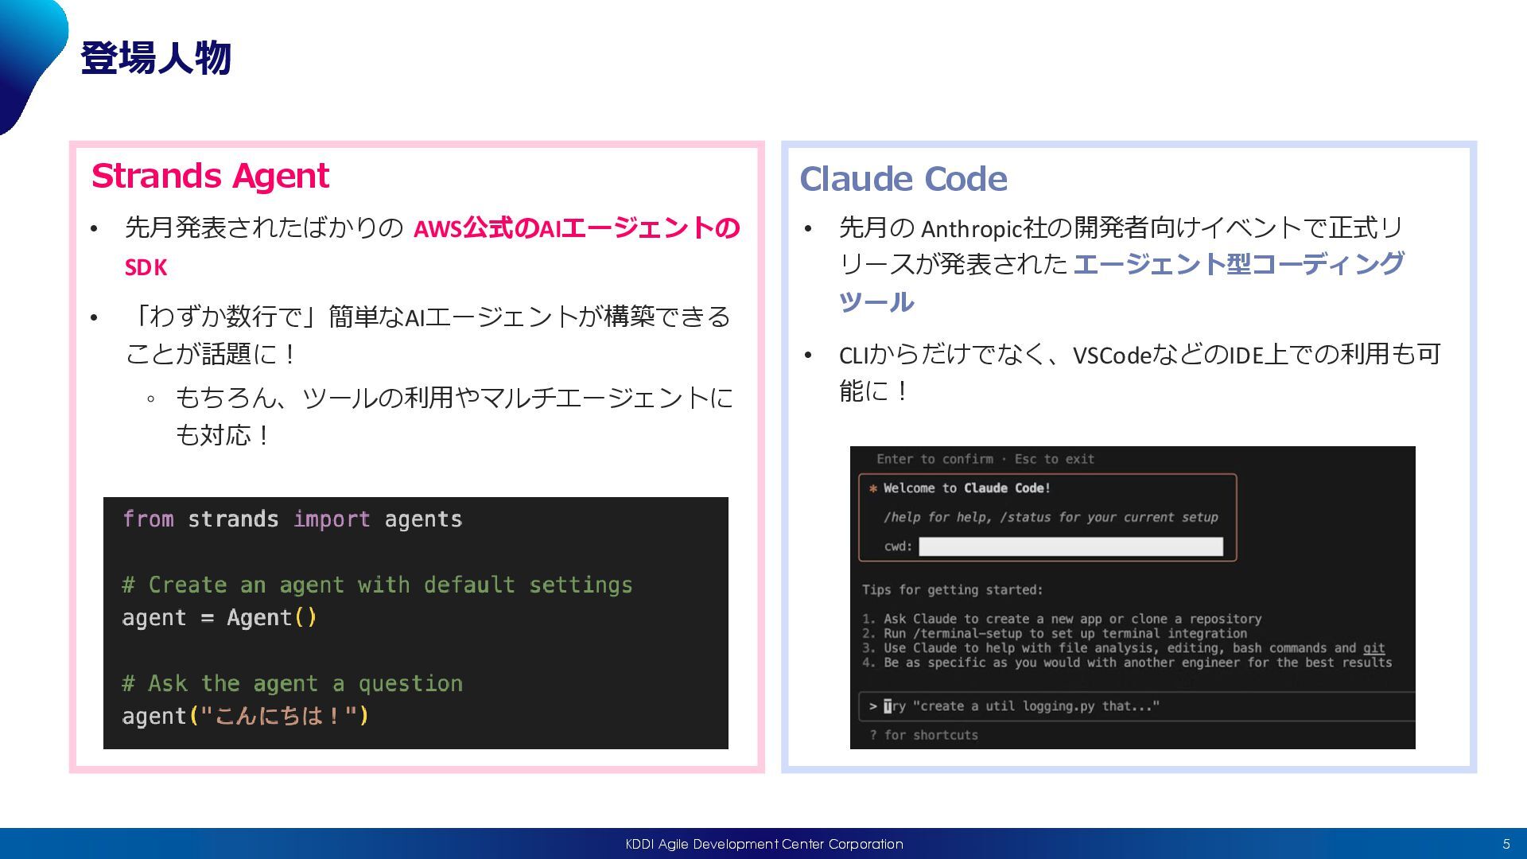Screen dimensions: 1527x859
Task: Click code line agent("こんにちは！")
Action: 245,716
